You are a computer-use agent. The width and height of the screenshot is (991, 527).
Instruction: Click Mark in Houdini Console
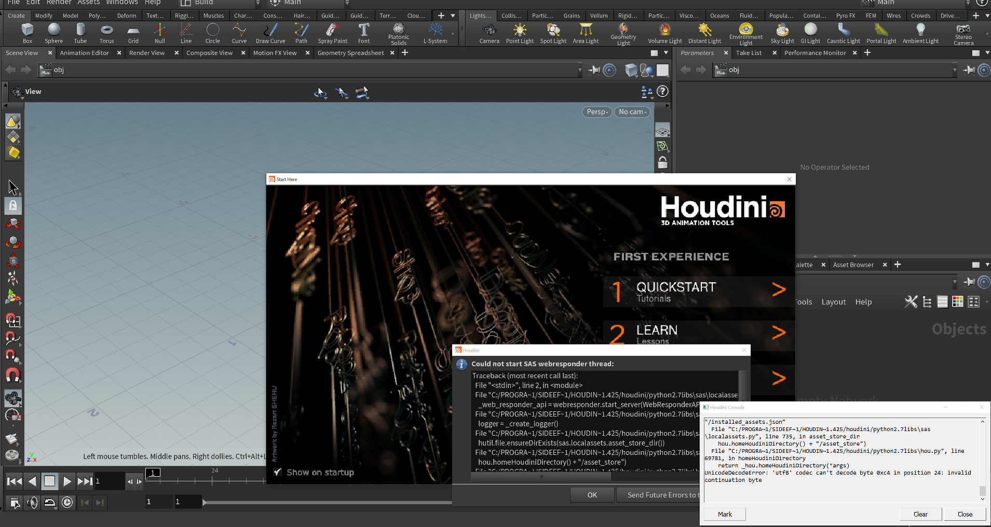point(725,514)
